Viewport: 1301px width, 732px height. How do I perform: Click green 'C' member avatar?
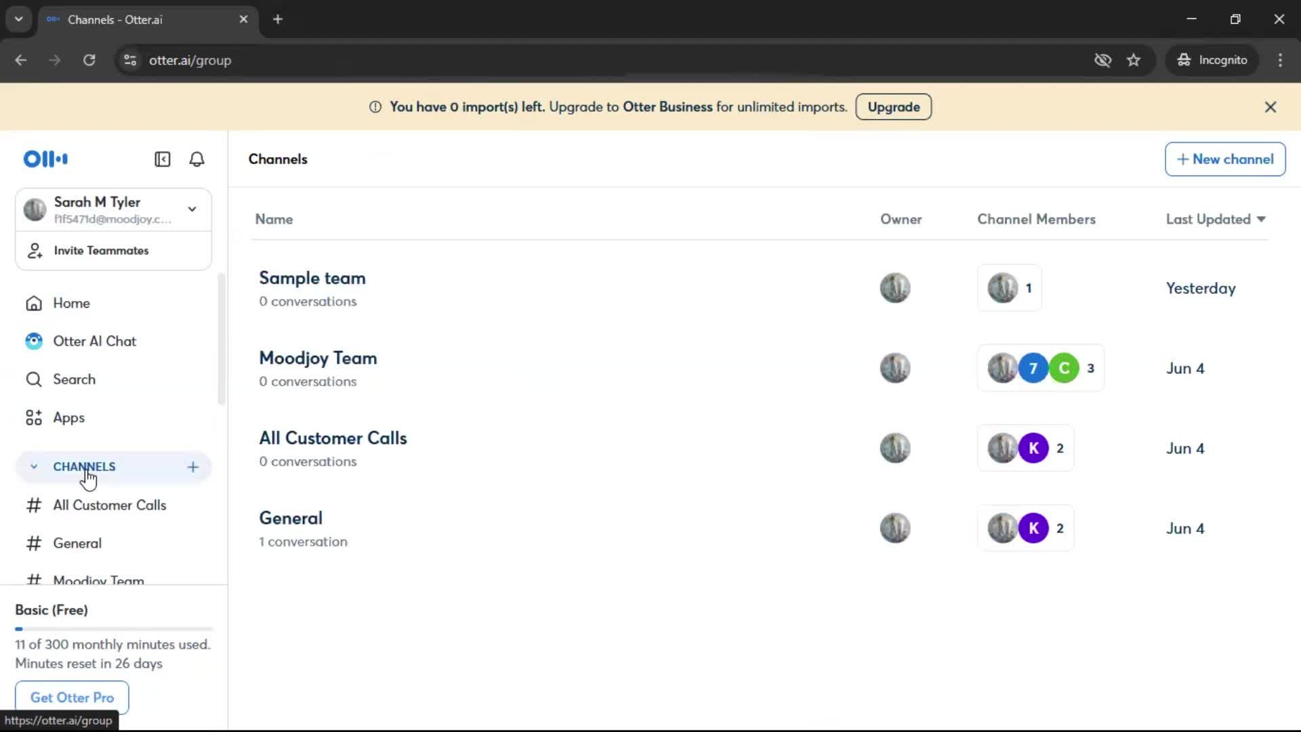(x=1064, y=368)
